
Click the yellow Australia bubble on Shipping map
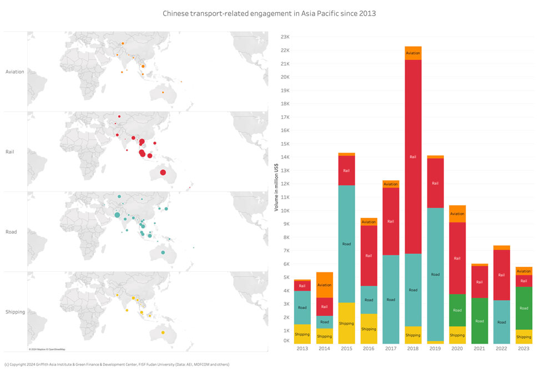[x=163, y=333]
